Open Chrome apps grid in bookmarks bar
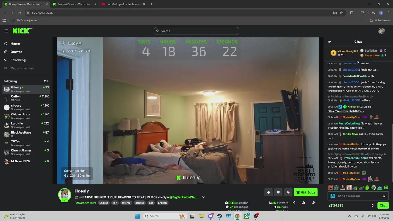 (x=4, y=21)
